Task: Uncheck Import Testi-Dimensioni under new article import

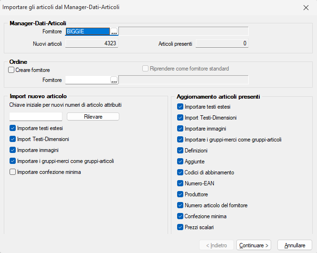Action: 12,139
